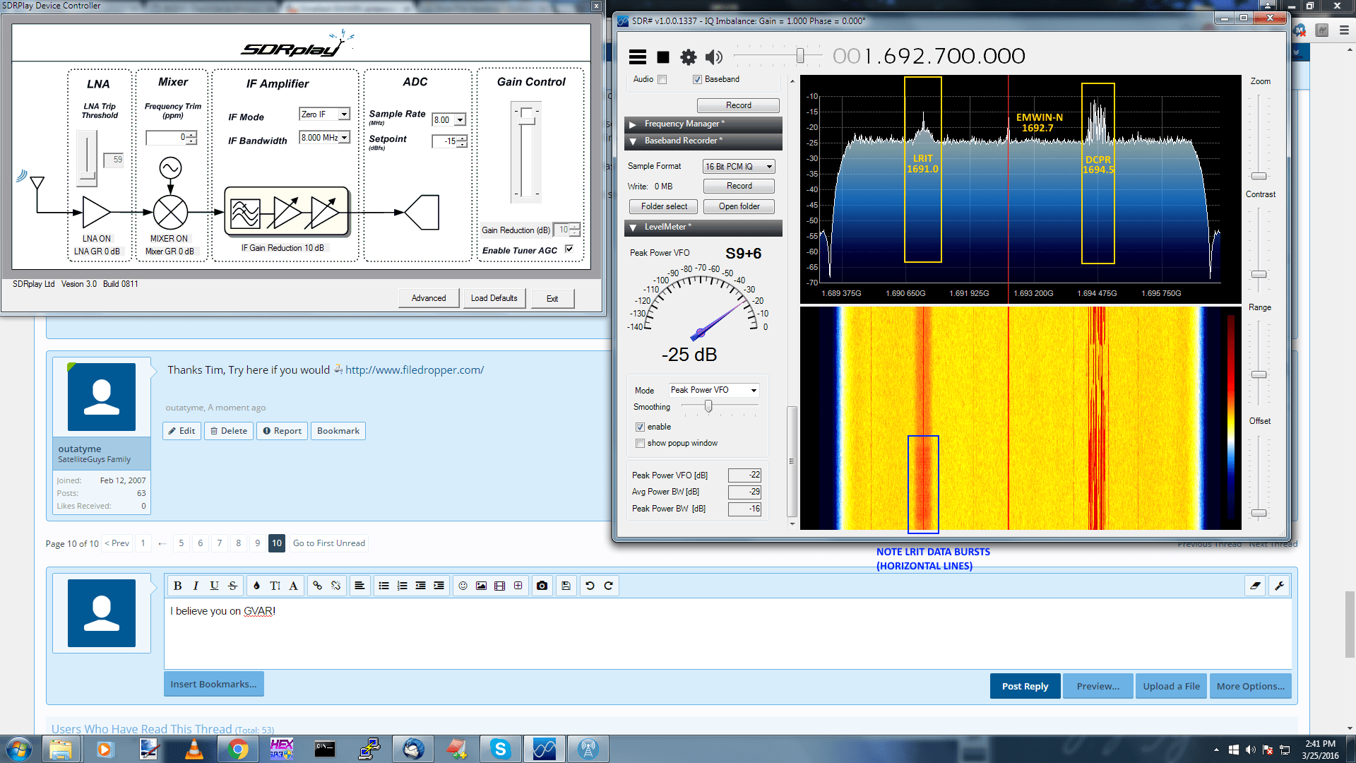Viewport: 1356px width, 763px height.
Task: Insert media film icon
Action: coord(499,586)
